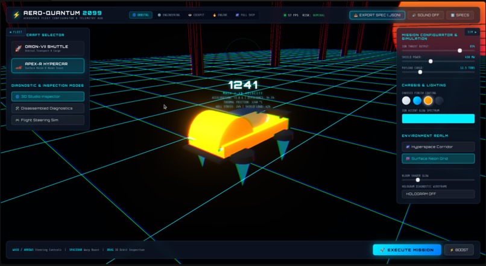Switch to the Cockpit view tab
Viewport: 486px width, 266px height.
click(x=196, y=15)
